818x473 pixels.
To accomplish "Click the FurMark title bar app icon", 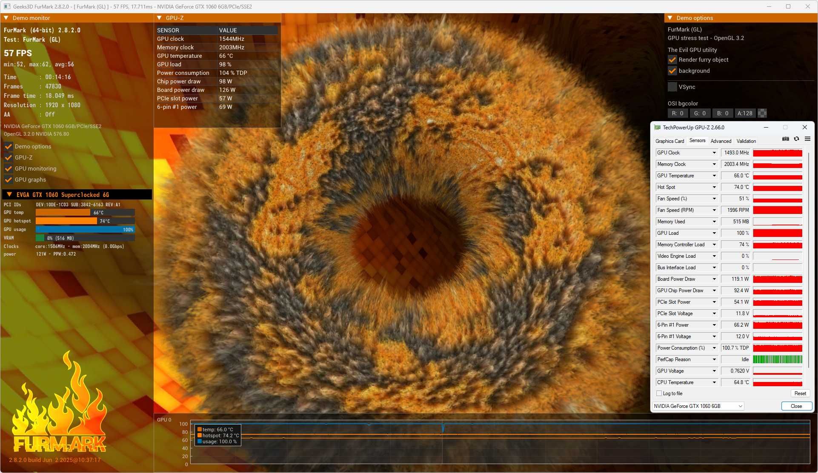I will coord(7,6).
